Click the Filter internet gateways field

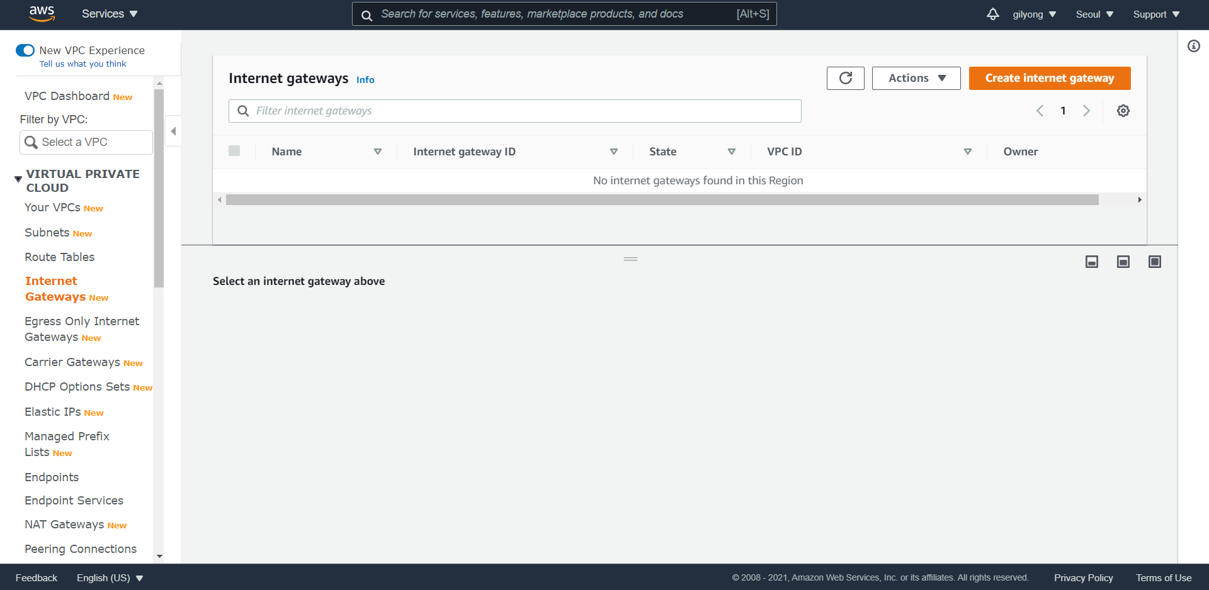tap(515, 111)
